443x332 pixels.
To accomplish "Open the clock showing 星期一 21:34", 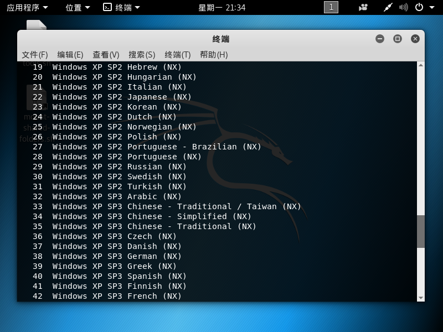I will point(222,7).
